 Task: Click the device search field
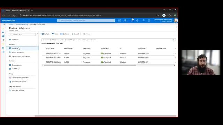[x=108, y=40]
